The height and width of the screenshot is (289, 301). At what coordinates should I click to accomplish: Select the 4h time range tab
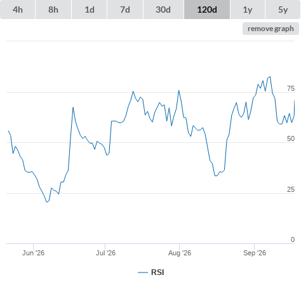click(18, 10)
